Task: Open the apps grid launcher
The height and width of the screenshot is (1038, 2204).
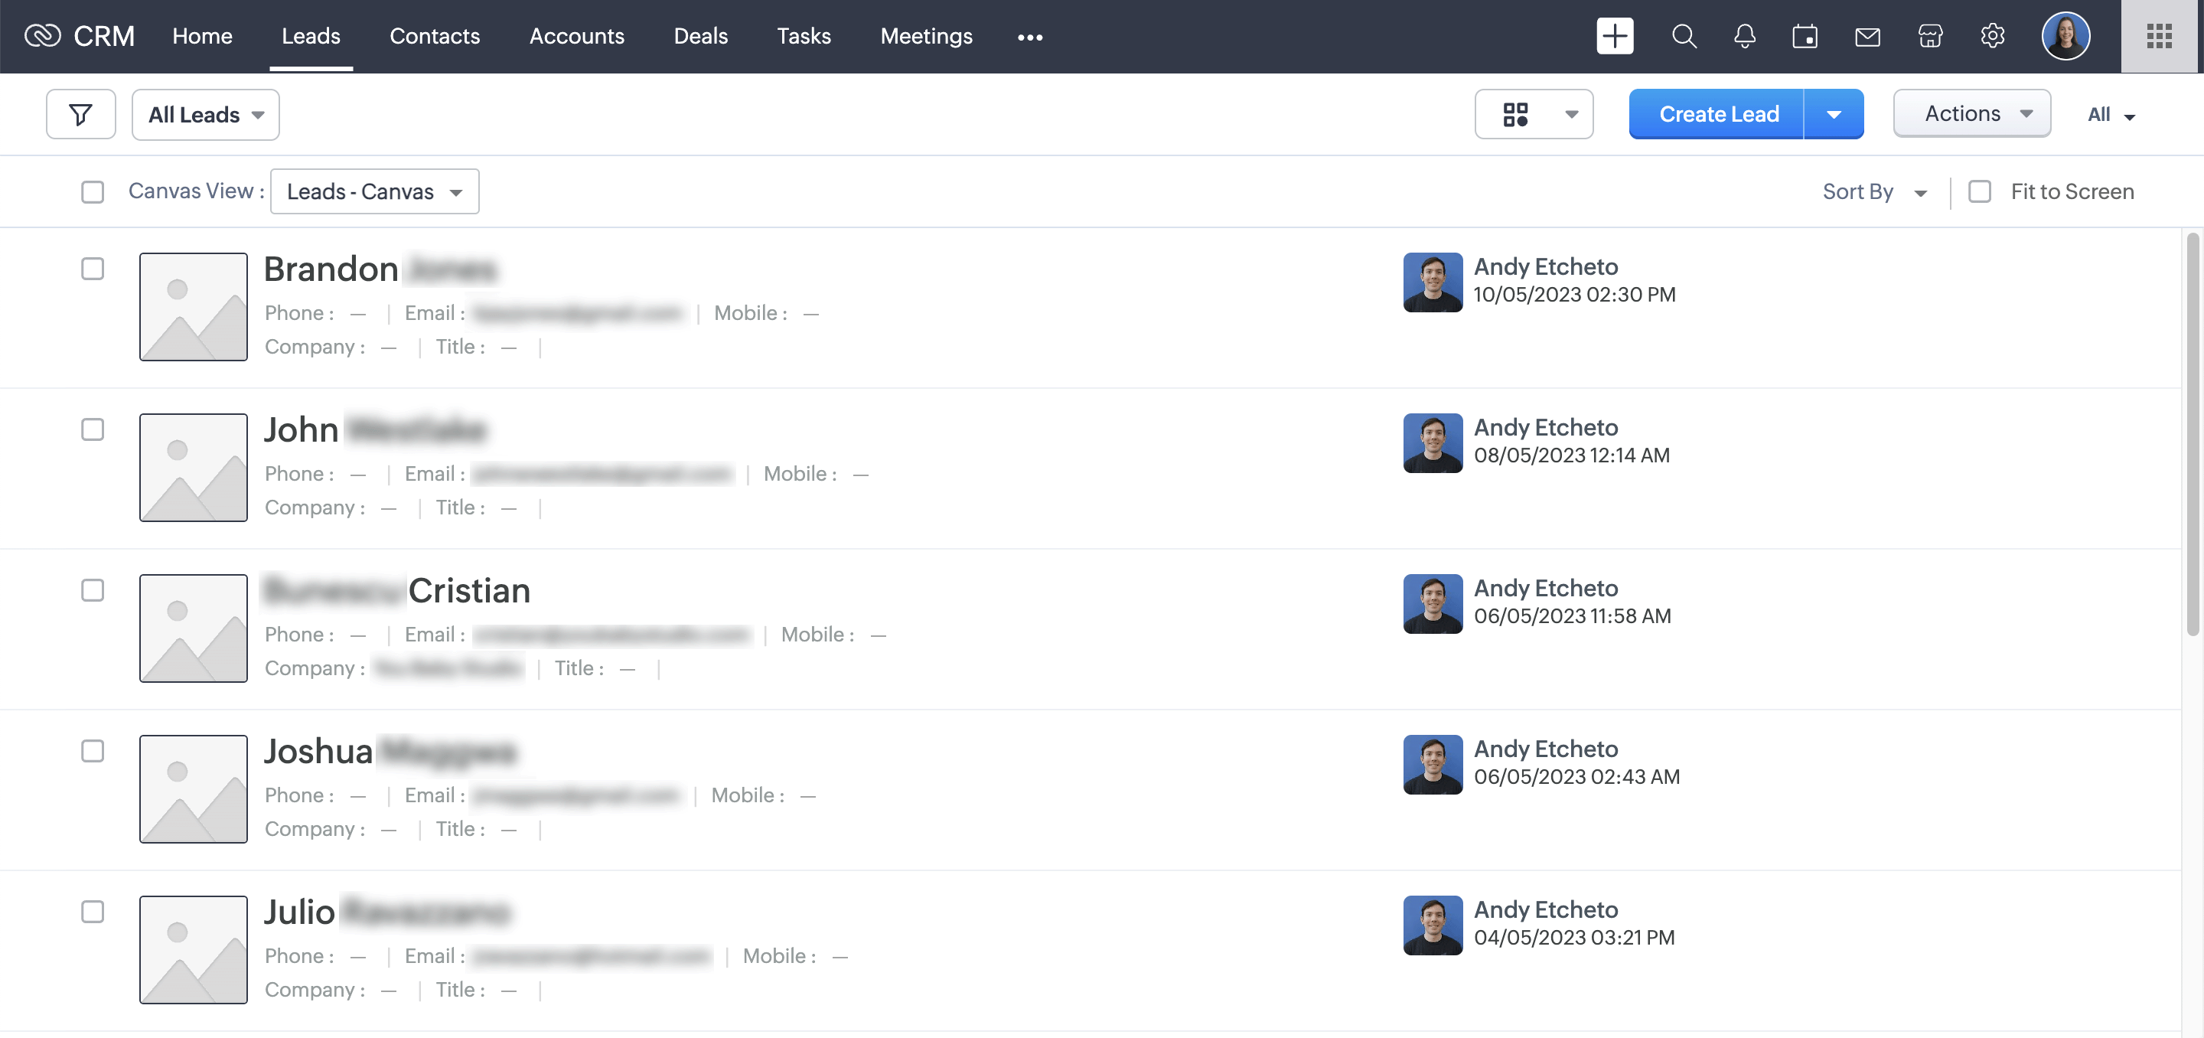Action: (2158, 36)
